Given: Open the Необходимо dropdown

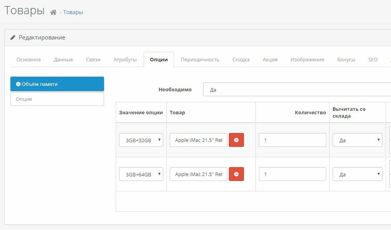Looking at the screenshot, I should tap(297, 89).
